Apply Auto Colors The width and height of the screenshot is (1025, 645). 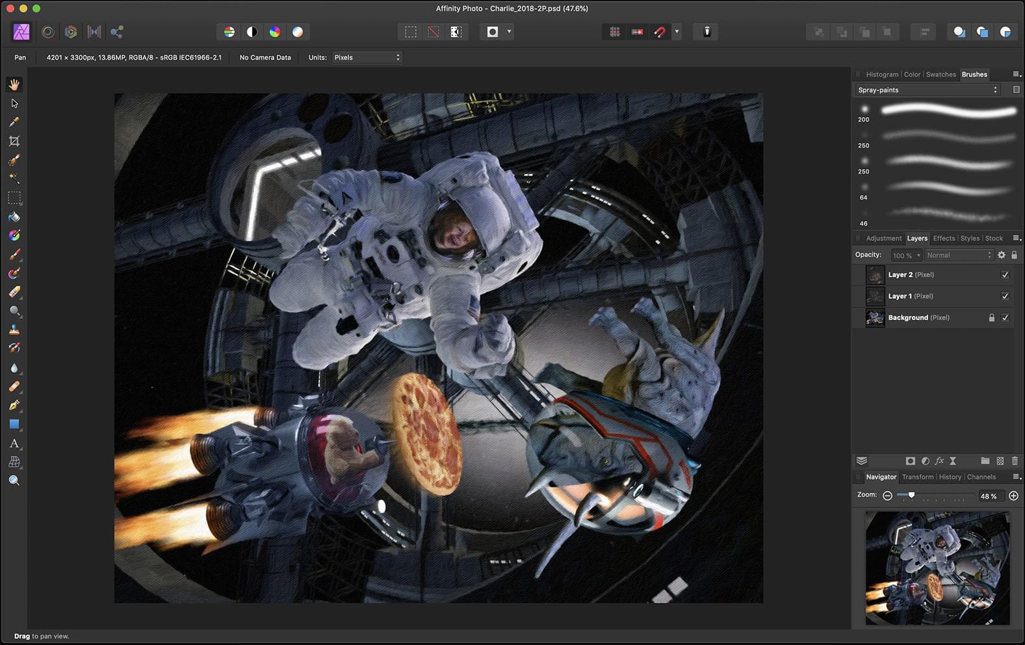pyautogui.click(x=275, y=32)
